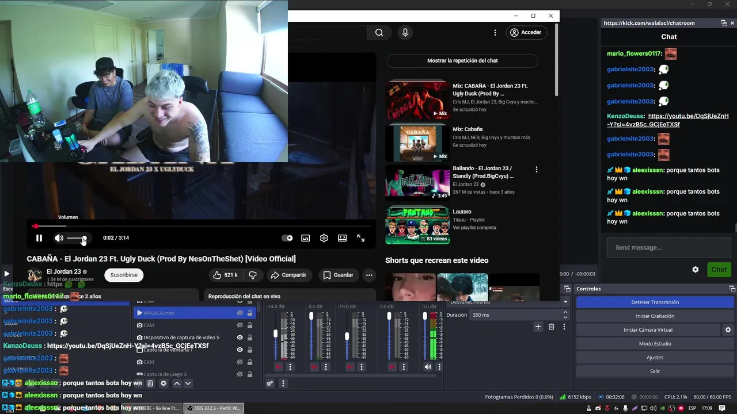The image size is (737, 414).
Task: Open options menu for the Bailando video
Action: [x=537, y=170]
